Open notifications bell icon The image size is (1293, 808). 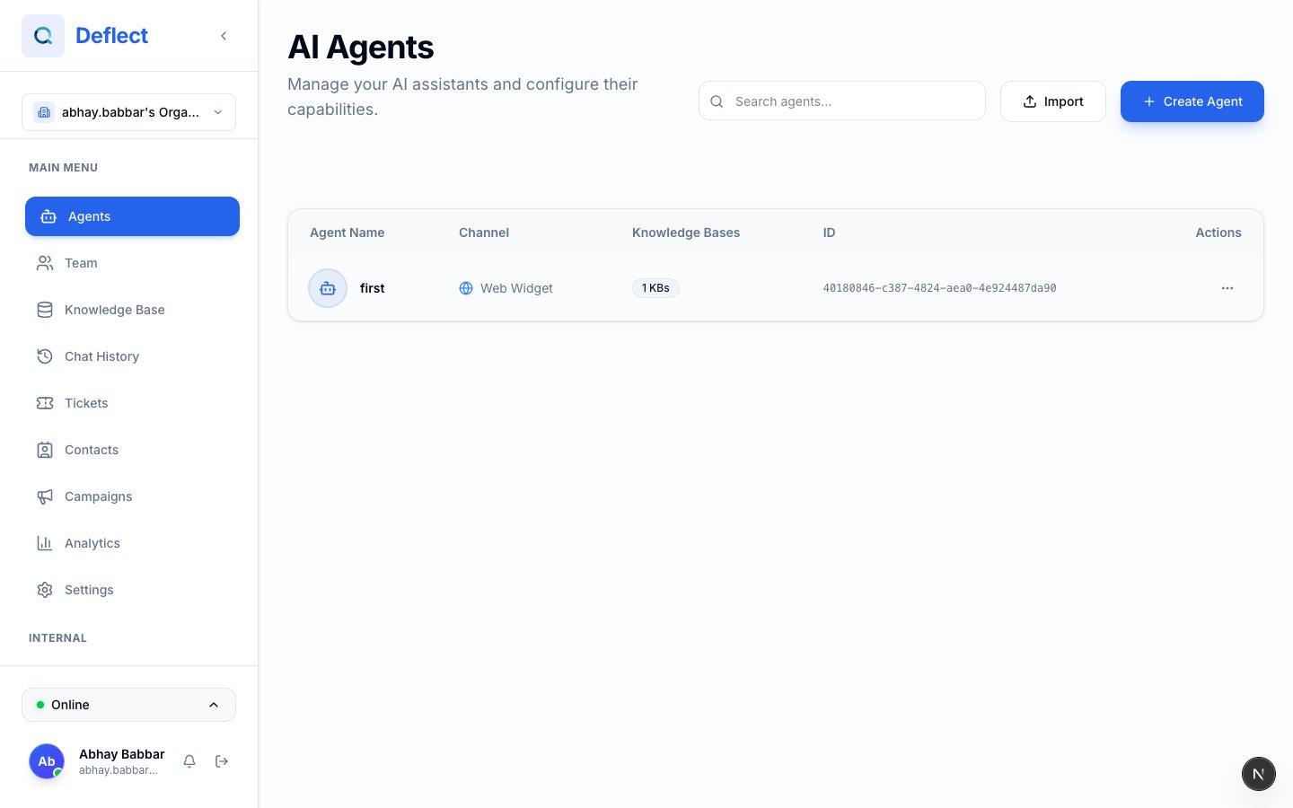click(189, 761)
